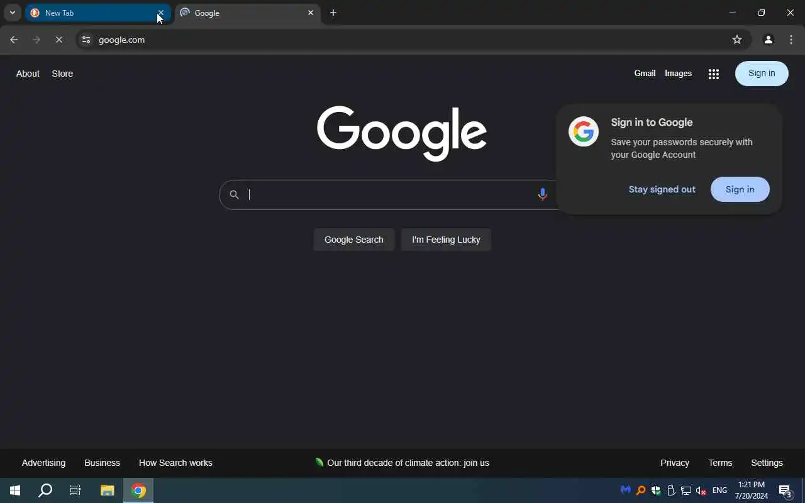The width and height of the screenshot is (805, 503).
Task: Open File Explorer from the taskbar
Action: coord(108,490)
